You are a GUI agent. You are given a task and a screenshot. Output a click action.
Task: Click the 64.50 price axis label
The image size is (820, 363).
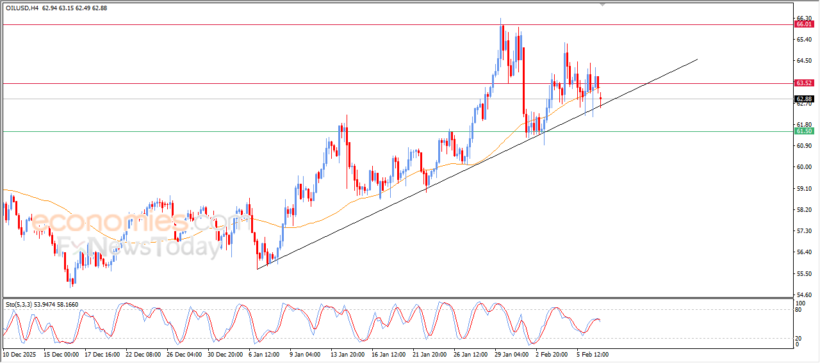[x=803, y=61]
